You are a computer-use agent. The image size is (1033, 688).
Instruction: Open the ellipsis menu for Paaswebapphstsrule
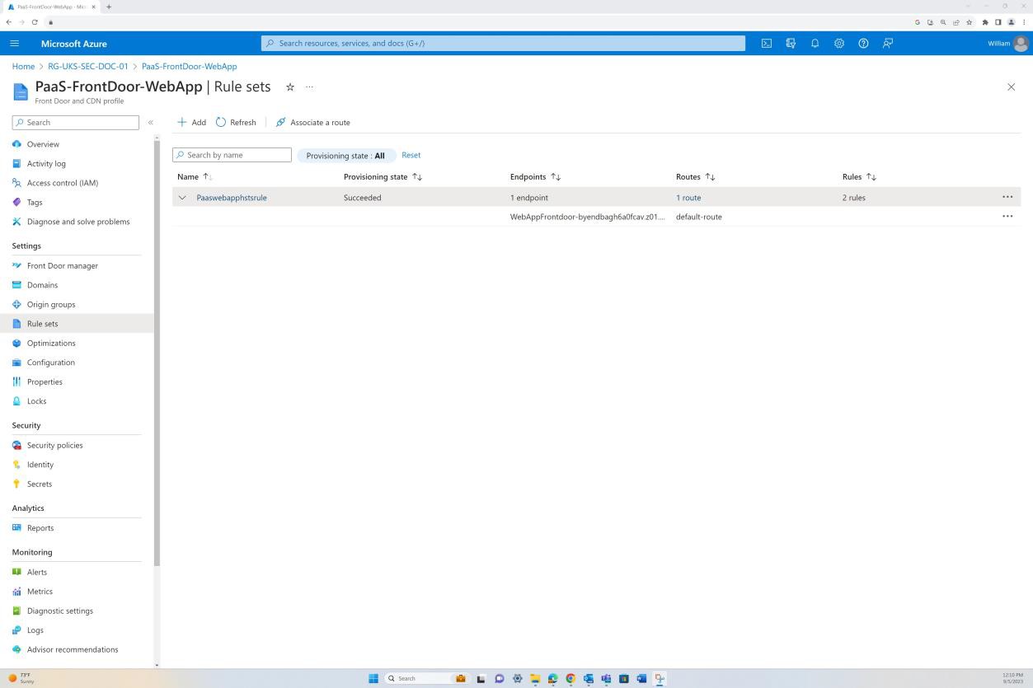(x=1007, y=197)
